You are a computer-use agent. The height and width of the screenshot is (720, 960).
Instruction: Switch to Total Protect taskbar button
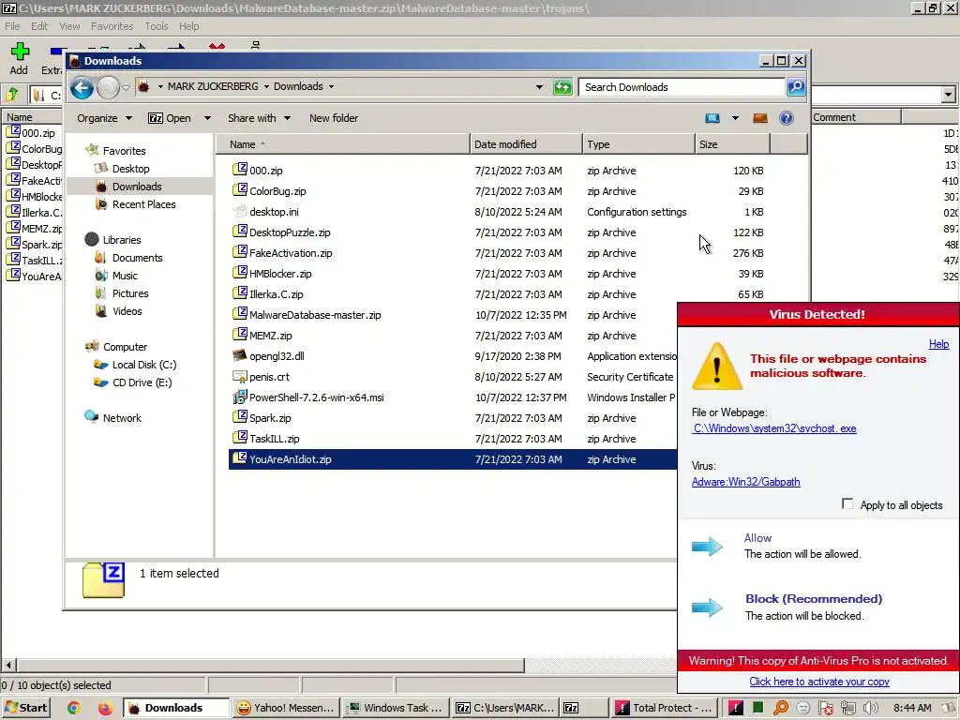tap(664, 708)
